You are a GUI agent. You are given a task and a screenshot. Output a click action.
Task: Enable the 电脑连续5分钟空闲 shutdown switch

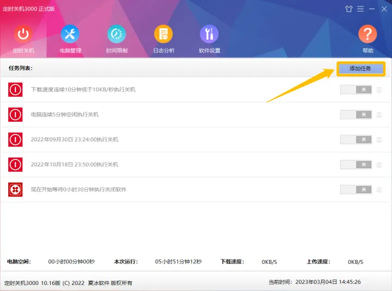pyautogui.click(x=356, y=114)
